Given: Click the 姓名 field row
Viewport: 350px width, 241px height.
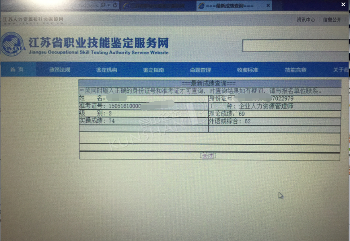Looking at the screenshot, I should point(143,98).
